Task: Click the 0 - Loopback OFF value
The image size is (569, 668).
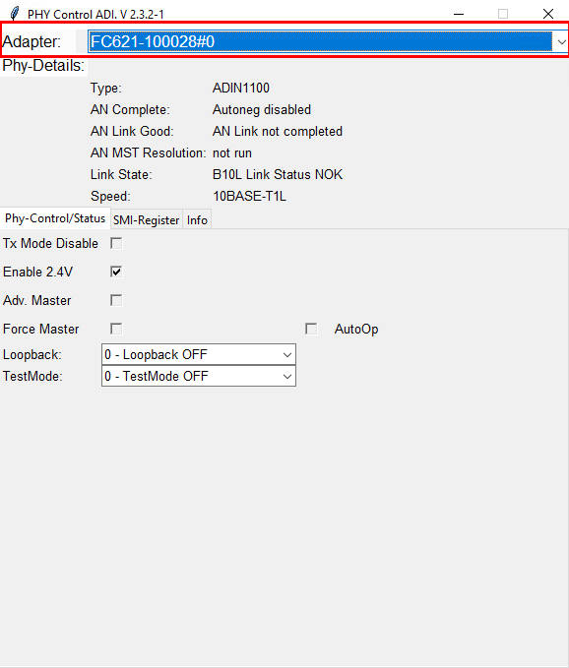Action: [x=156, y=354]
